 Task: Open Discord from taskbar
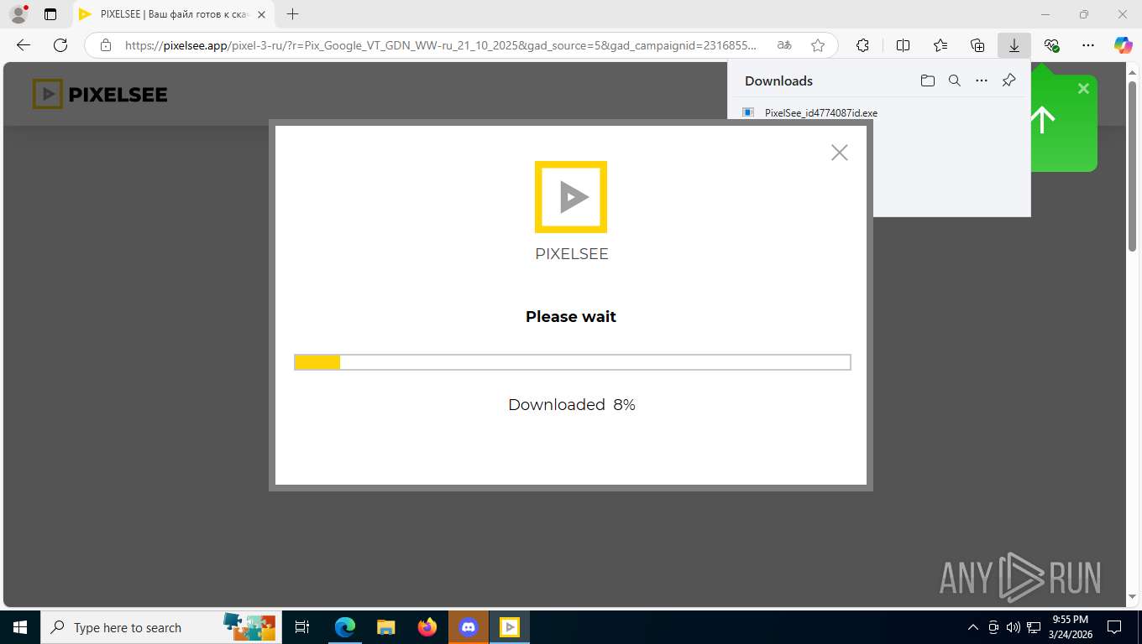tap(469, 627)
